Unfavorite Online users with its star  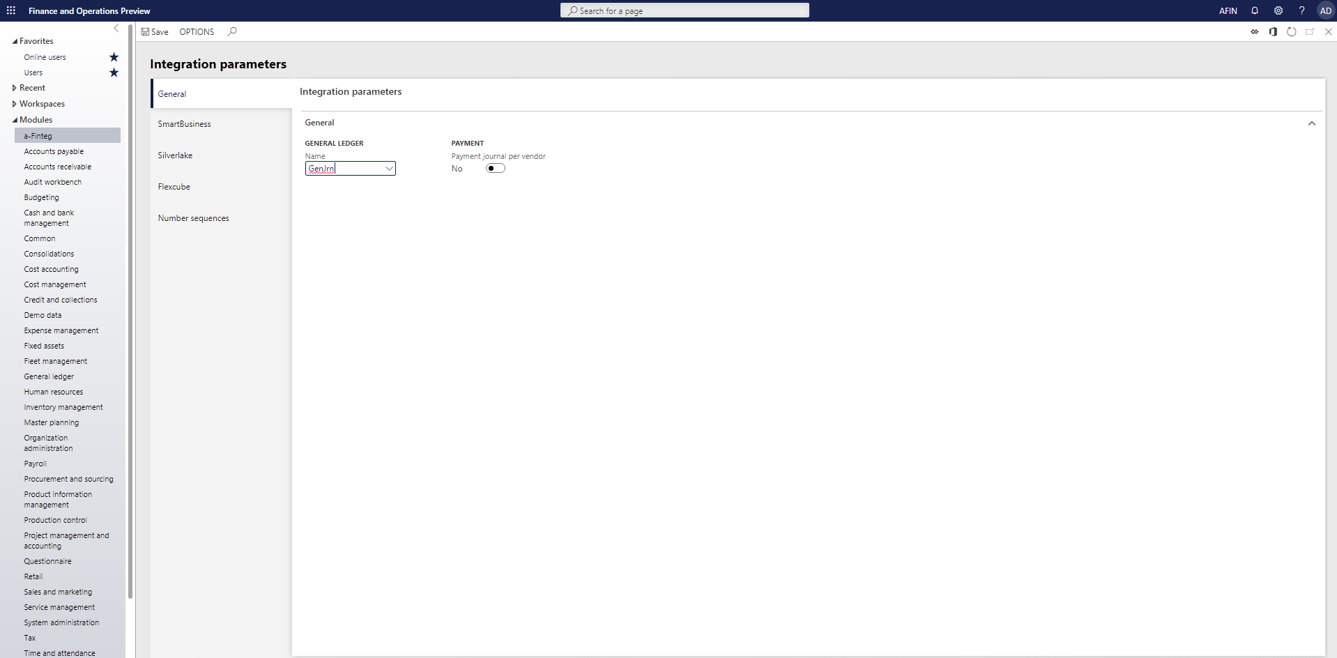tap(114, 57)
